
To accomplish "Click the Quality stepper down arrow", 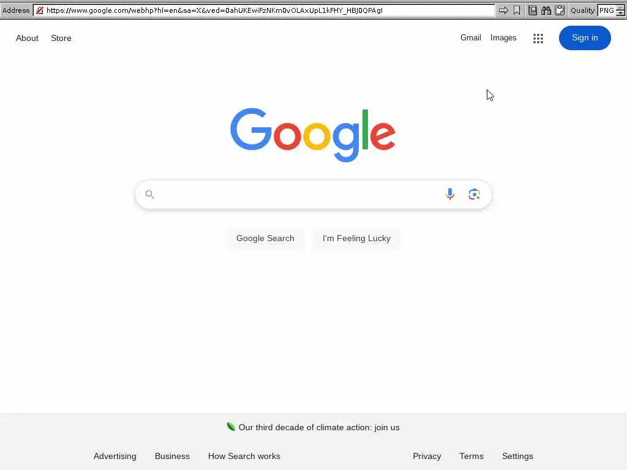I will pos(620,13).
